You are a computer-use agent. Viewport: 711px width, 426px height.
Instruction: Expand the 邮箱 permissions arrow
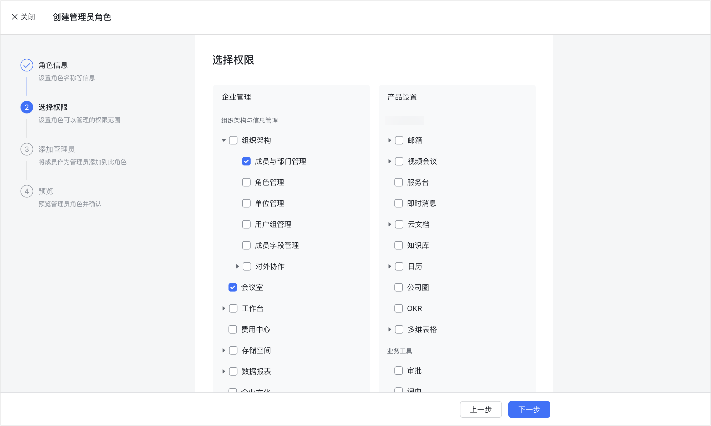tap(390, 140)
